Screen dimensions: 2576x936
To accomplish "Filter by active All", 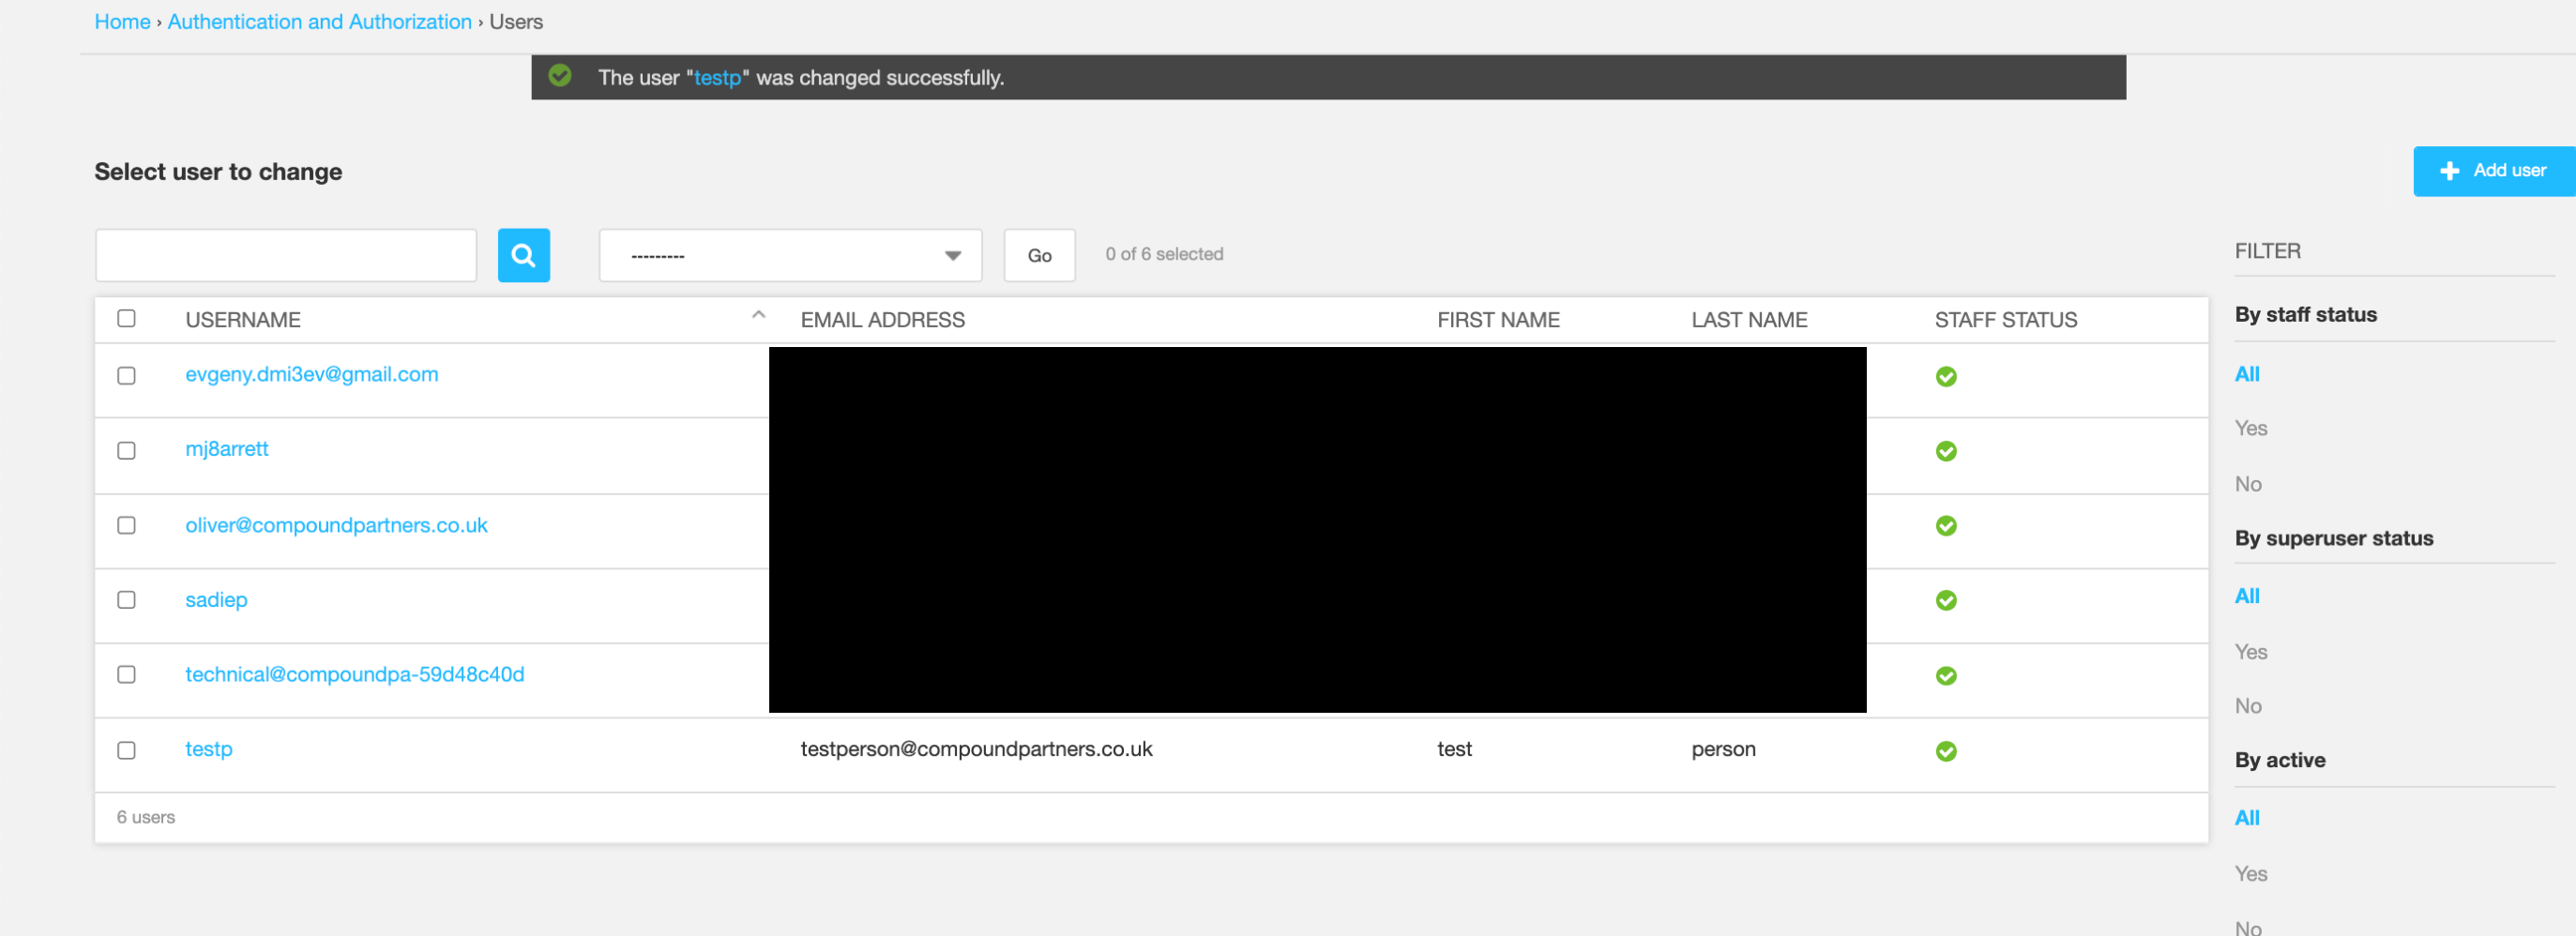I will click(2247, 818).
